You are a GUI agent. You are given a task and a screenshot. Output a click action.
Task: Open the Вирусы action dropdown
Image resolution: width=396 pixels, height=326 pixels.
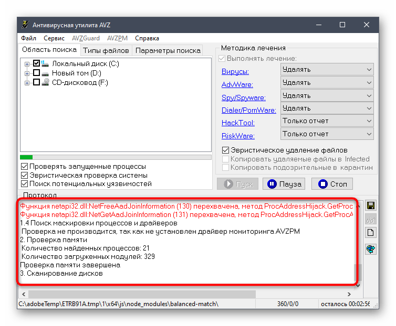tap(327, 69)
